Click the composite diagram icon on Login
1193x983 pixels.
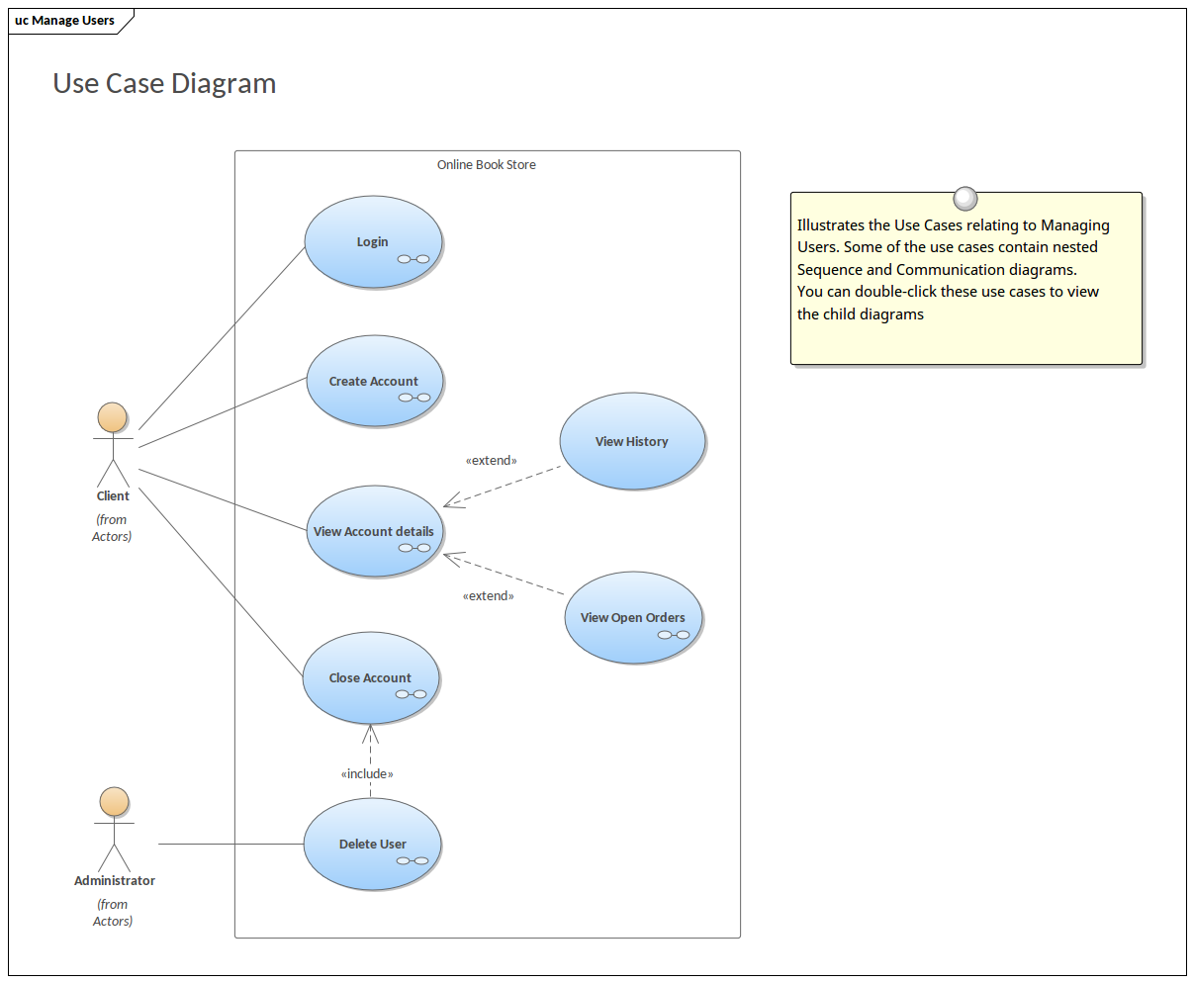pyautogui.click(x=413, y=259)
